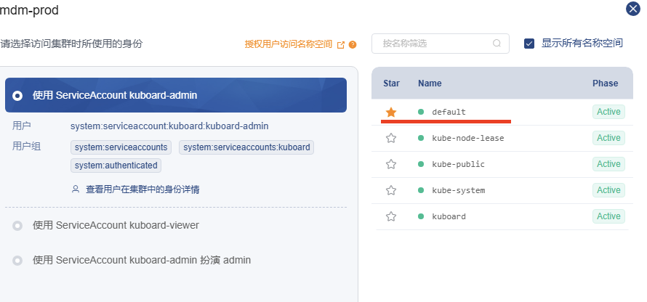Open 授权用户访问名称空间 link
This screenshot has width=647, height=302.
click(x=289, y=44)
